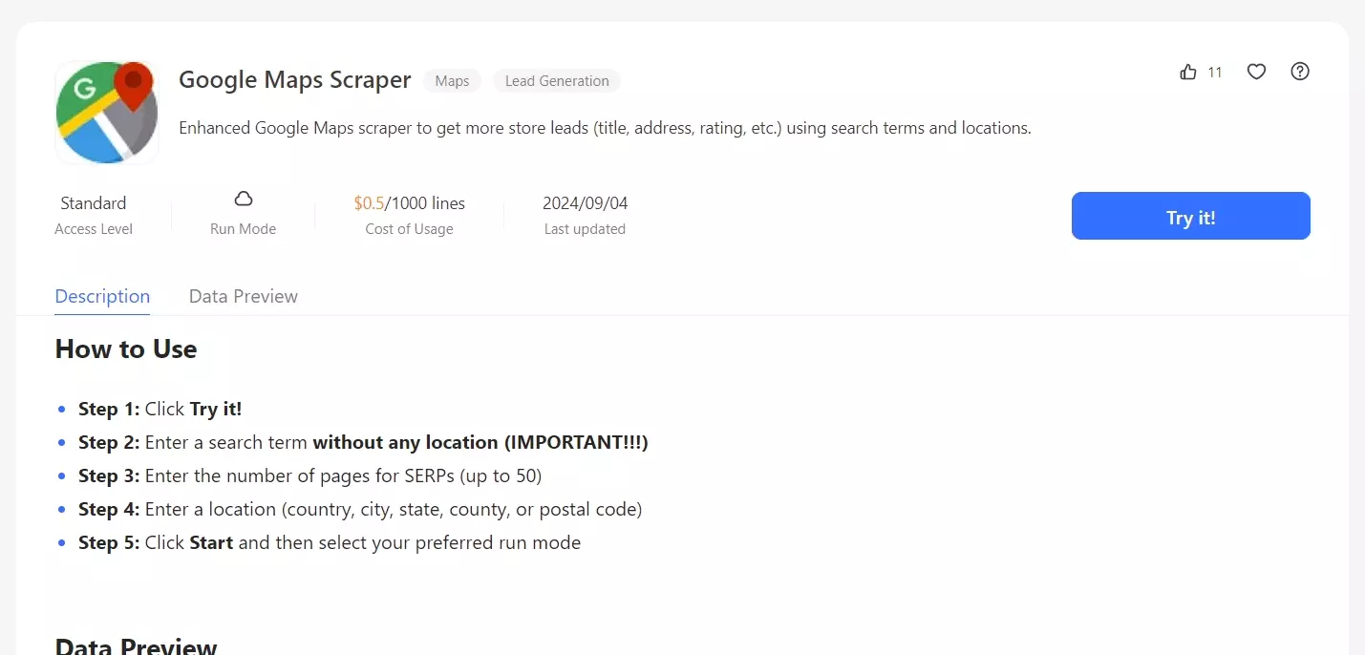The width and height of the screenshot is (1365, 655).
Task: Switch to the Data Preview tab
Action: 243,296
